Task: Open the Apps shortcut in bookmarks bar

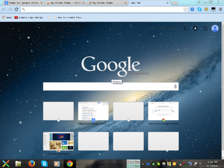Action: pyautogui.click(x=7, y=17)
